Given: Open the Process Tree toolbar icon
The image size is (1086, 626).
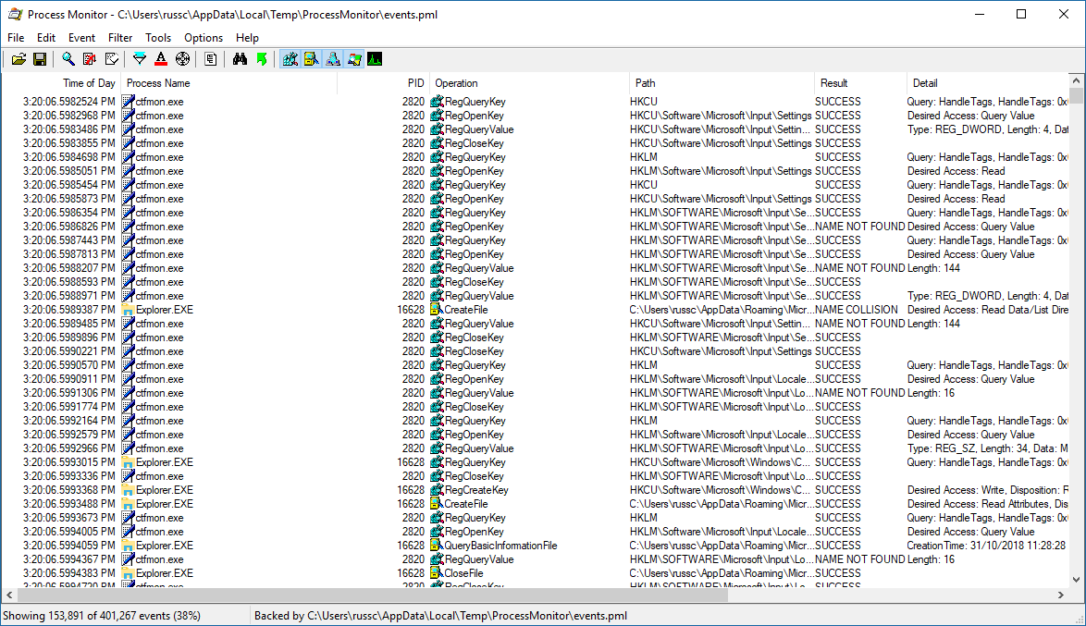Looking at the screenshot, I should coord(211,59).
